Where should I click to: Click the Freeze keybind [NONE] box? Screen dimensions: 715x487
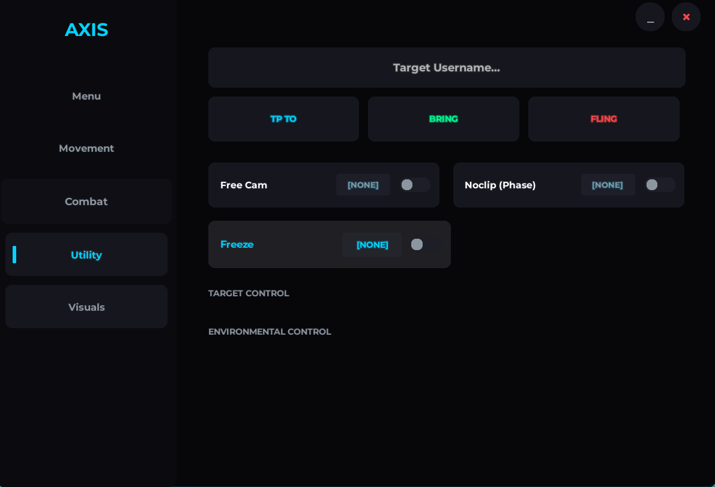(x=372, y=245)
